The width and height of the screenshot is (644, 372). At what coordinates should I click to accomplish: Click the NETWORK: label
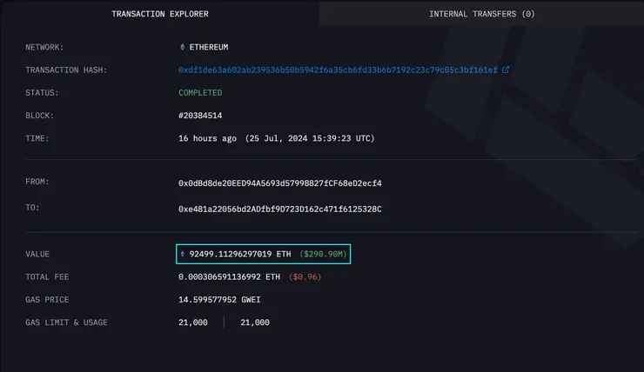[x=44, y=47]
